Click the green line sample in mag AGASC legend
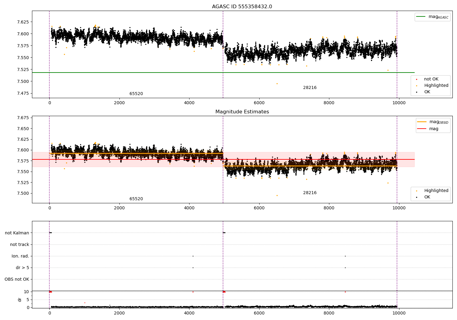 (421, 17)
